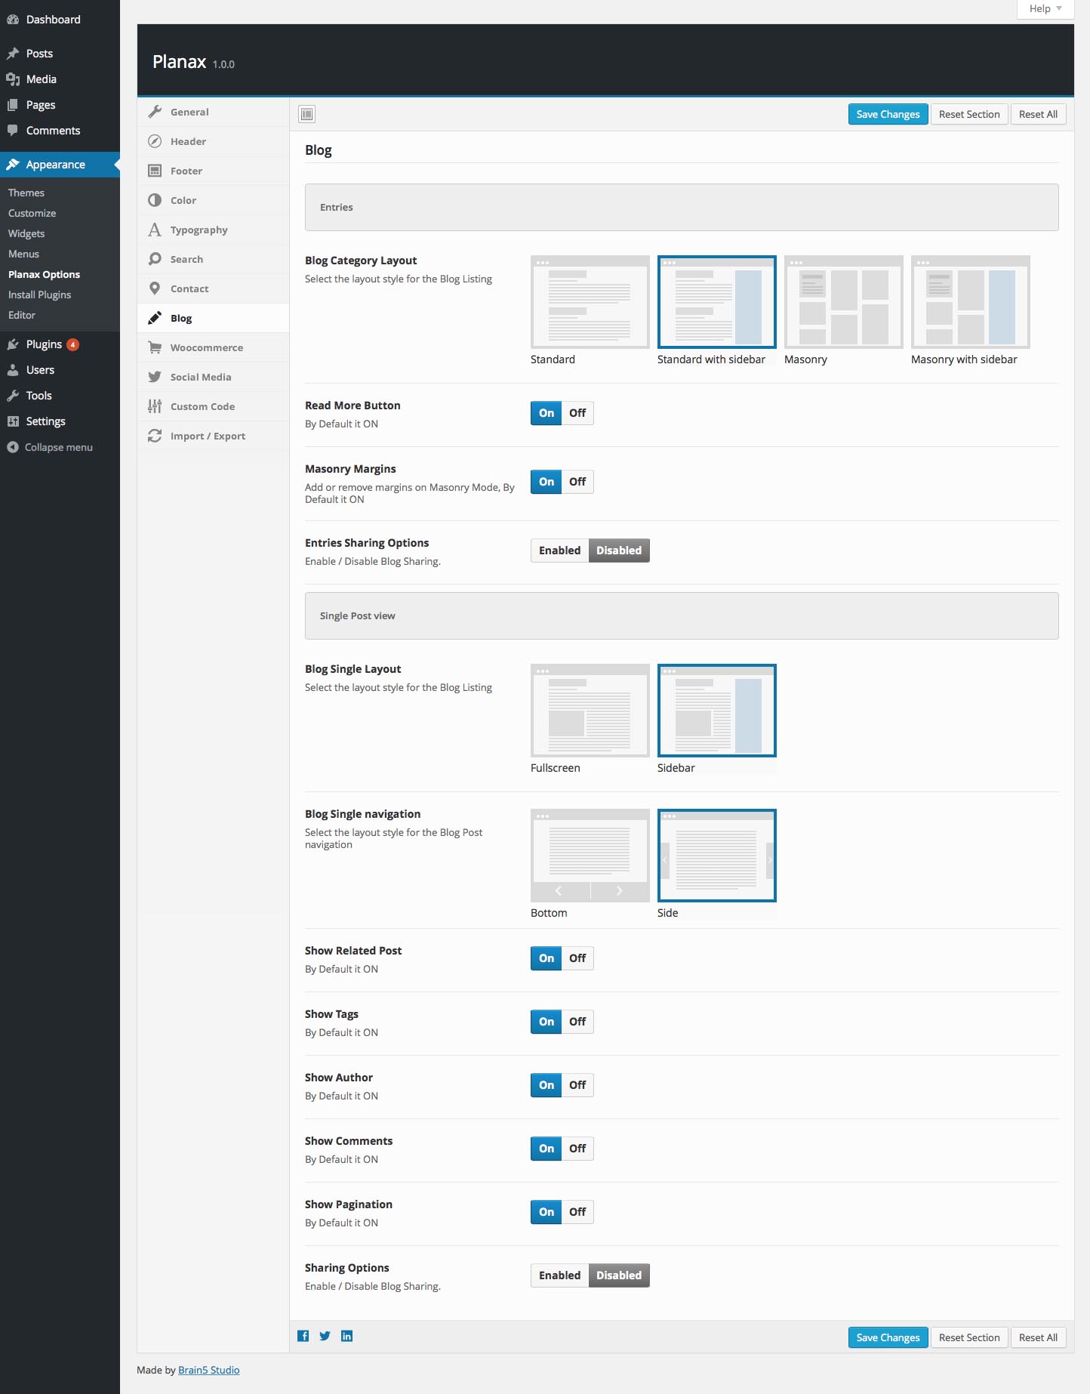The width and height of the screenshot is (1090, 1394).
Task: Switch Masonry Margins to Off
Action: (577, 482)
